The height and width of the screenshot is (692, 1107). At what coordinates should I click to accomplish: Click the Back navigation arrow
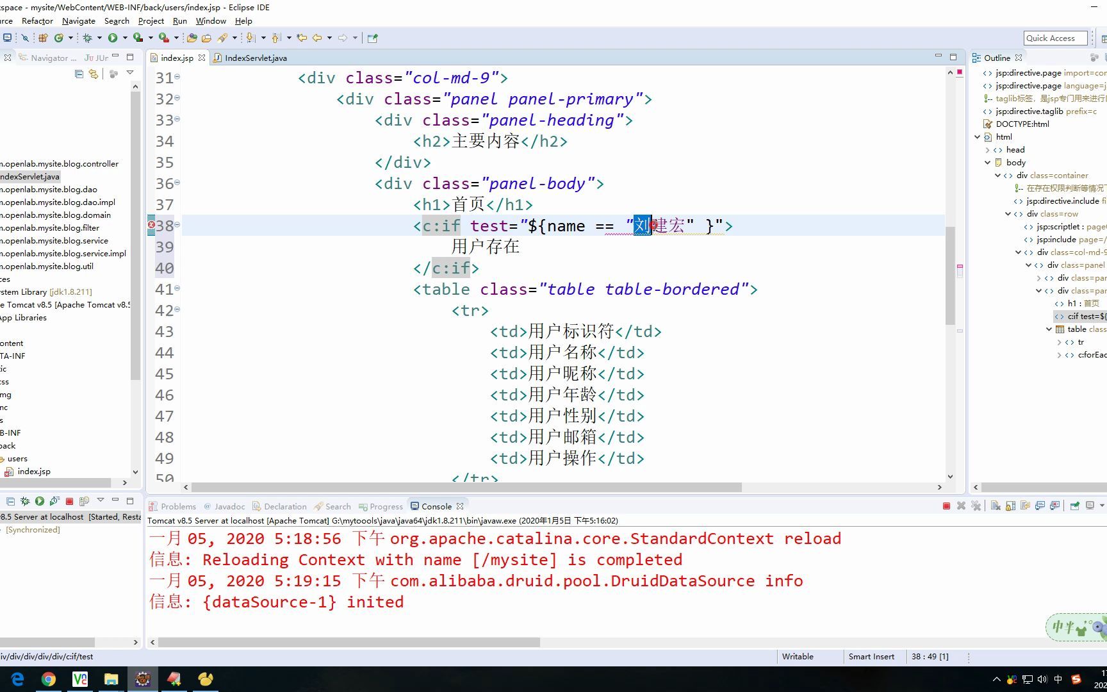point(317,38)
